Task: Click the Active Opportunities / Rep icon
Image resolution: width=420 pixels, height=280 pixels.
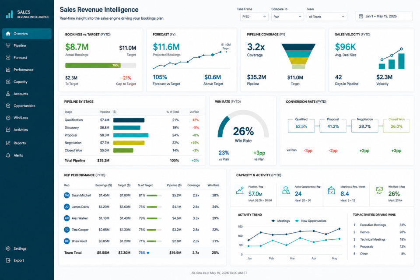Action: [x=286, y=190]
